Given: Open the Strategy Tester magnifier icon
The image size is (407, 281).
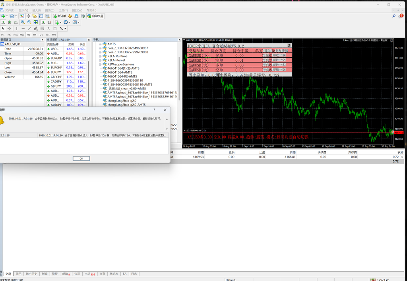Looking at the screenshot, I should click(48, 16).
